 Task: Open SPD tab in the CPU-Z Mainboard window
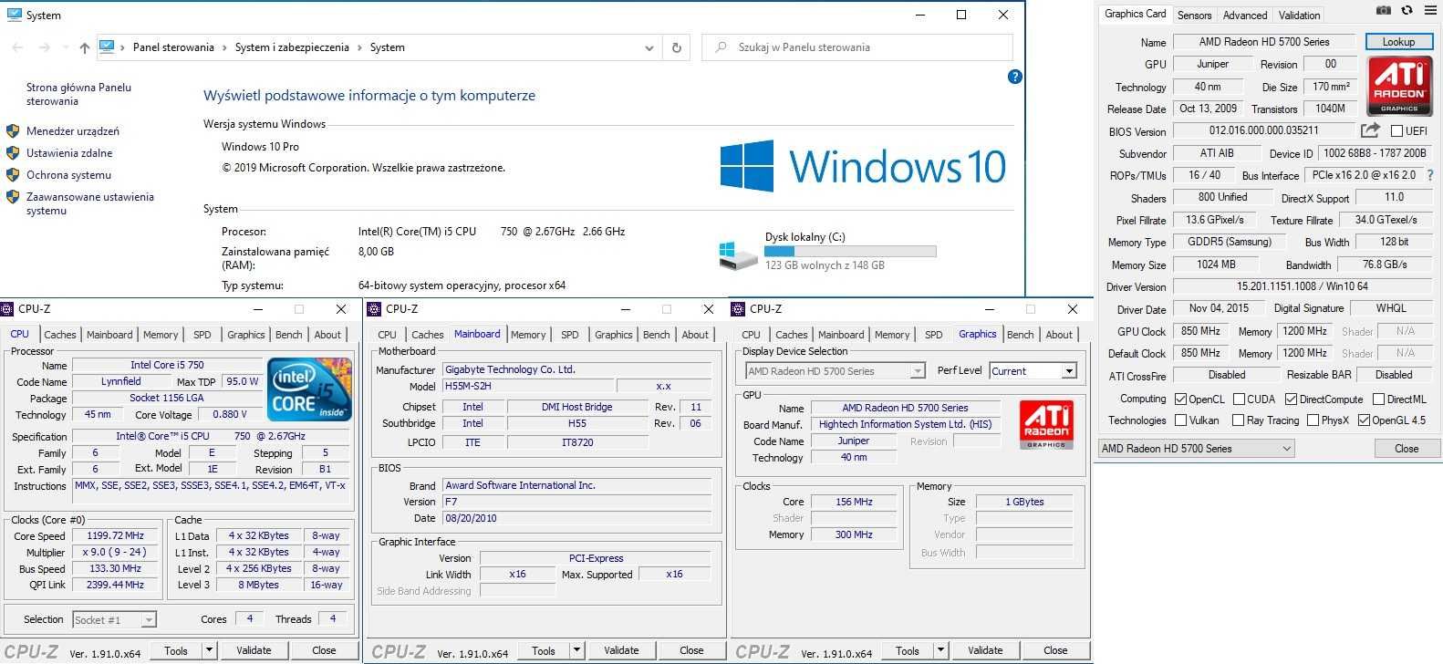[570, 335]
